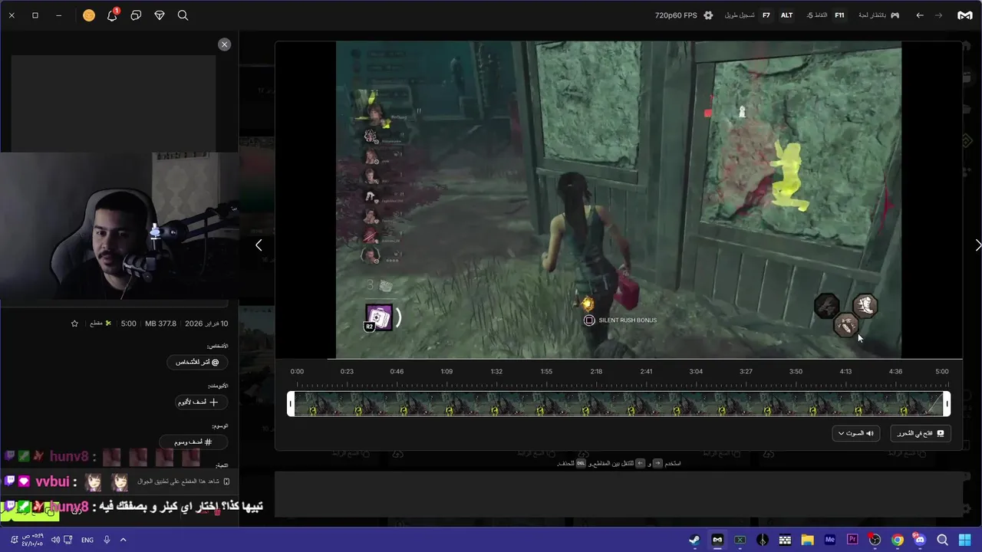This screenshot has height=552, width=982.
Task: Click the scissors clip label
Action: (101, 324)
